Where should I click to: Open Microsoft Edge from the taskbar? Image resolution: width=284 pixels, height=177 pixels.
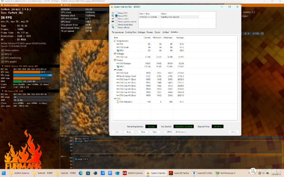tap(81, 173)
